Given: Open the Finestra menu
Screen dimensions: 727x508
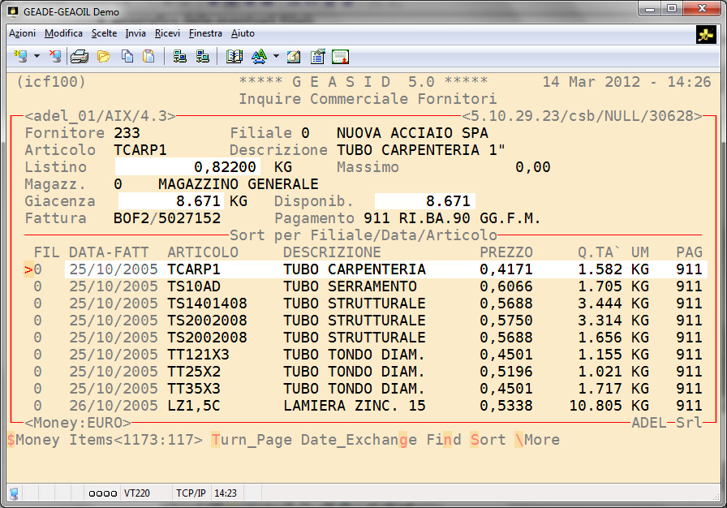Looking at the screenshot, I should point(205,33).
